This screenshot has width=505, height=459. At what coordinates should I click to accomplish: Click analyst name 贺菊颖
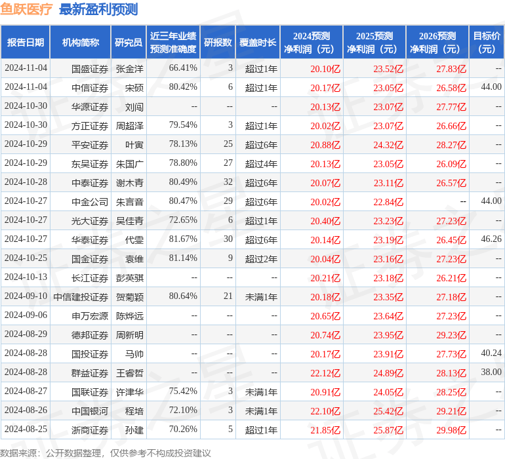click(x=130, y=296)
